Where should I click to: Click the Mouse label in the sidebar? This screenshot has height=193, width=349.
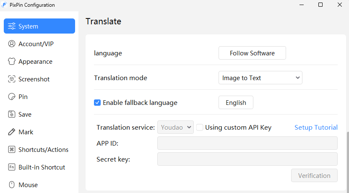28,185
